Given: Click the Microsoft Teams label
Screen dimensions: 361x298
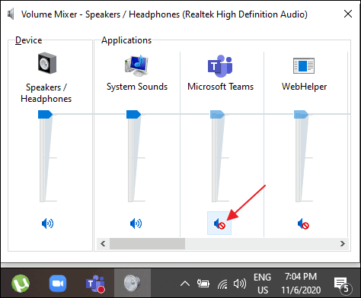Looking at the screenshot, I should 220,87.
